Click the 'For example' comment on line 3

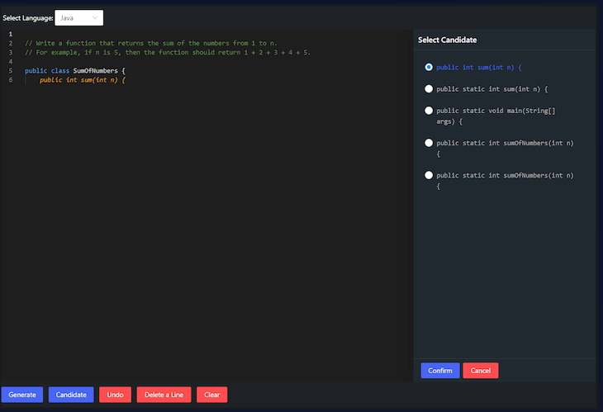168,52
